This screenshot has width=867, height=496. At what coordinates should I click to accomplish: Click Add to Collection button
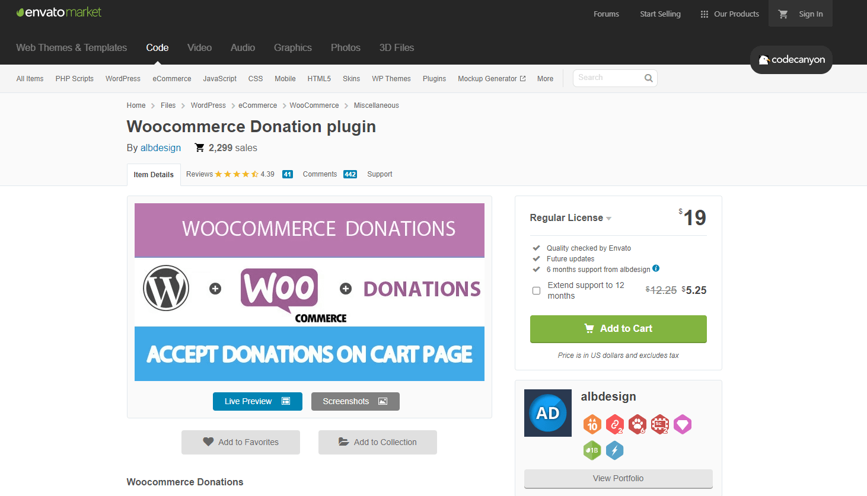tap(378, 442)
